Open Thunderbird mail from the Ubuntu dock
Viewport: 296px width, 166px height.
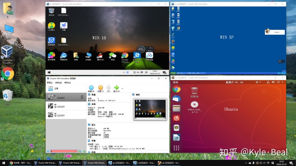[176, 99]
